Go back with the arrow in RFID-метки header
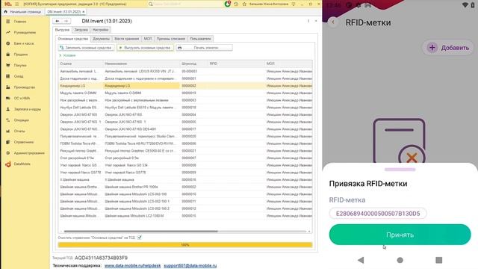The image size is (478, 269). pyautogui.click(x=333, y=22)
